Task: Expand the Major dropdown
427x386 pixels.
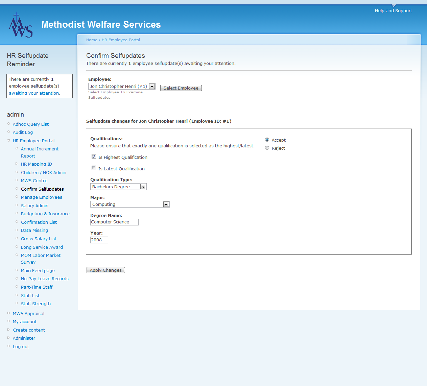Action: coord(130,204)
